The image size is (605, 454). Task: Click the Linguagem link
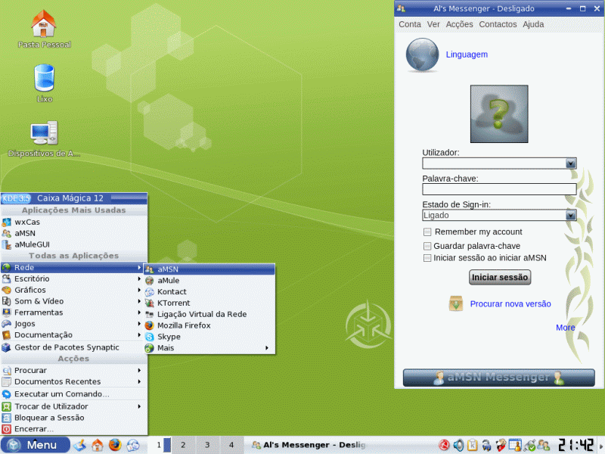pyautogui.click(x=467, y=54)
